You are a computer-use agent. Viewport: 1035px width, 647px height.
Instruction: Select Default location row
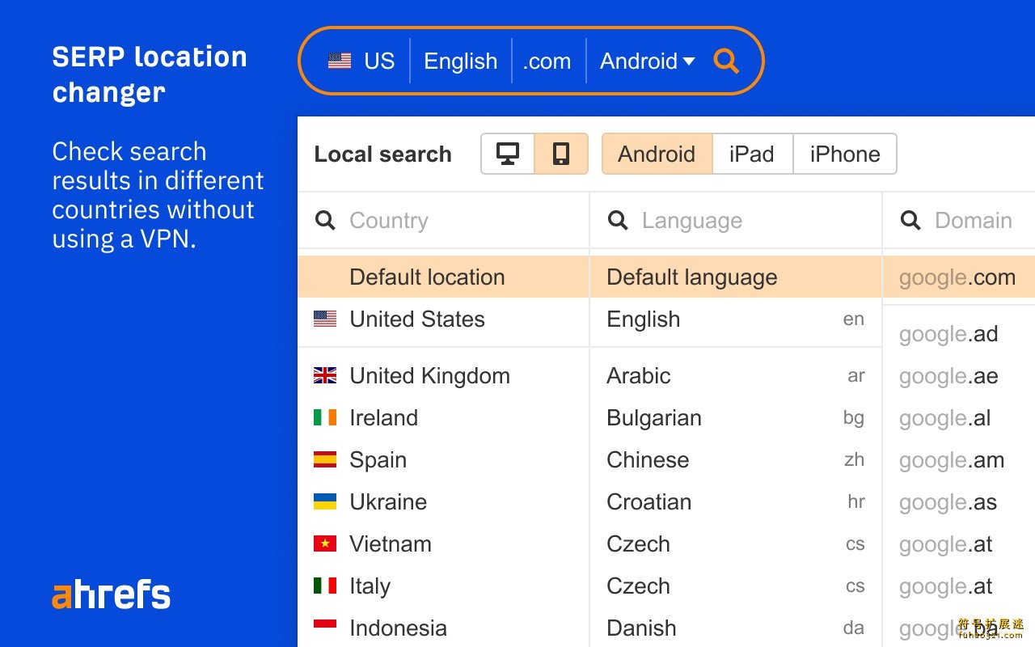click(443, 277)
